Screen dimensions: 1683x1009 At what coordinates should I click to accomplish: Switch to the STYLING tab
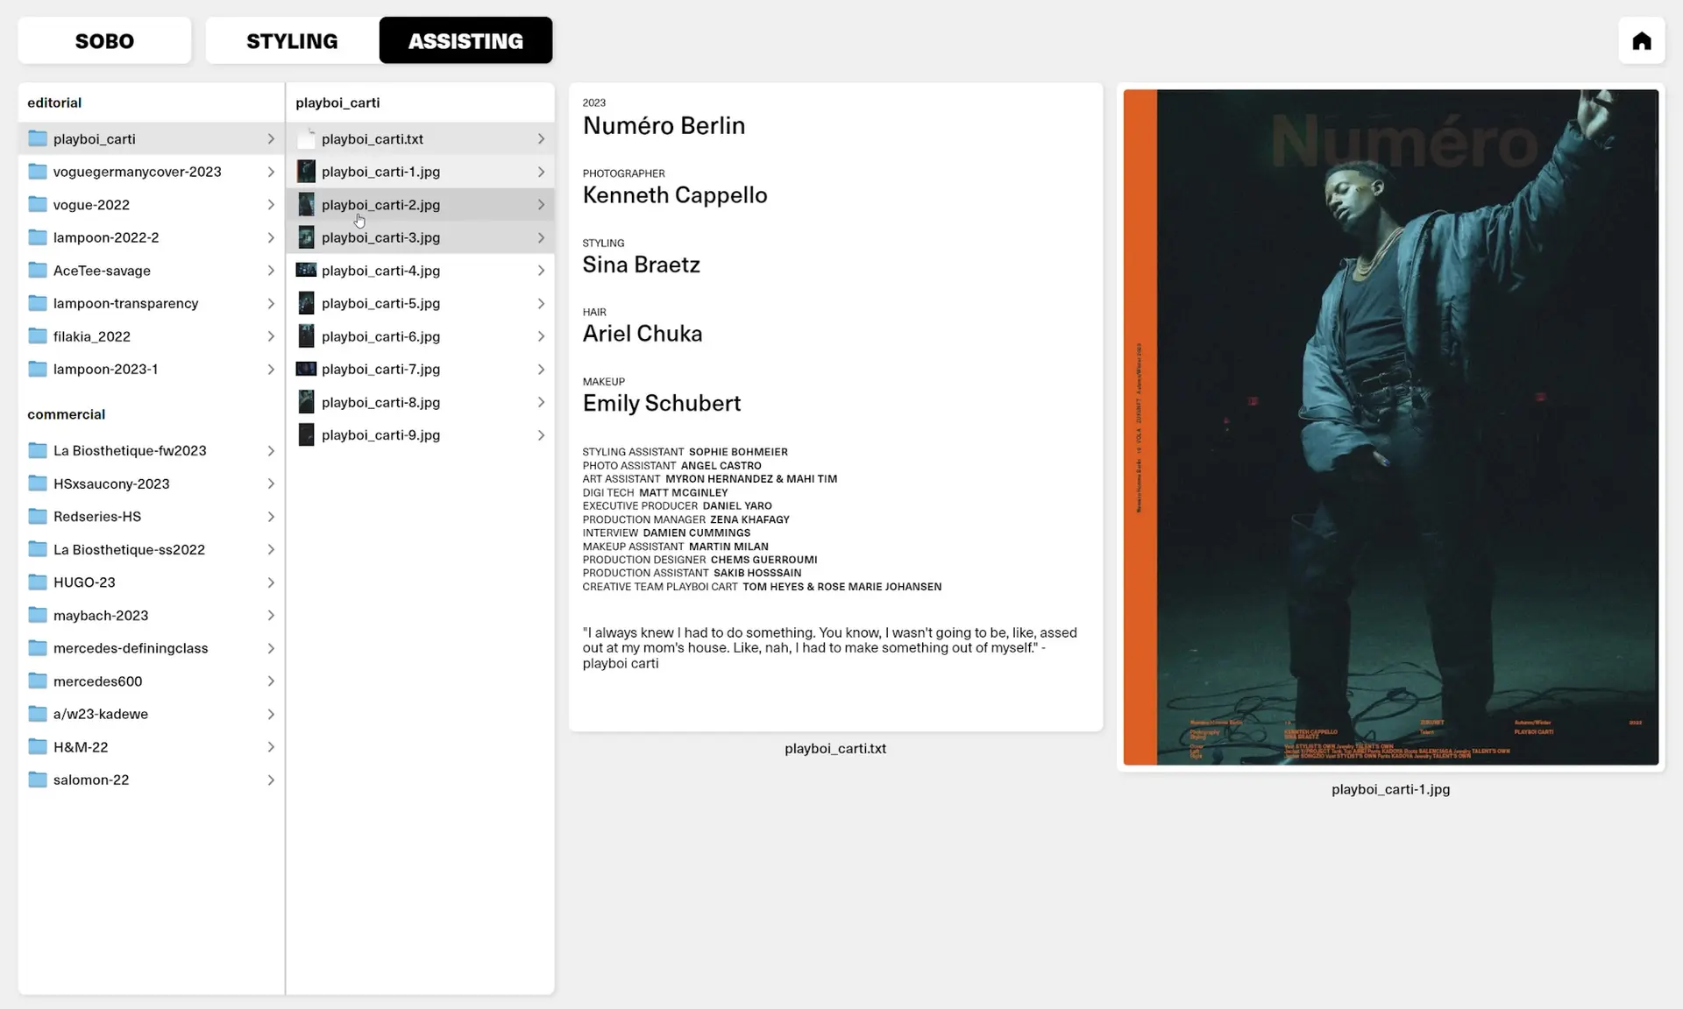pyautogui.click(x=292, y=40)
